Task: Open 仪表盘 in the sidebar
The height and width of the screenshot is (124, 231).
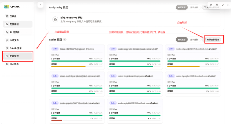Action: (x=18, y=16)
